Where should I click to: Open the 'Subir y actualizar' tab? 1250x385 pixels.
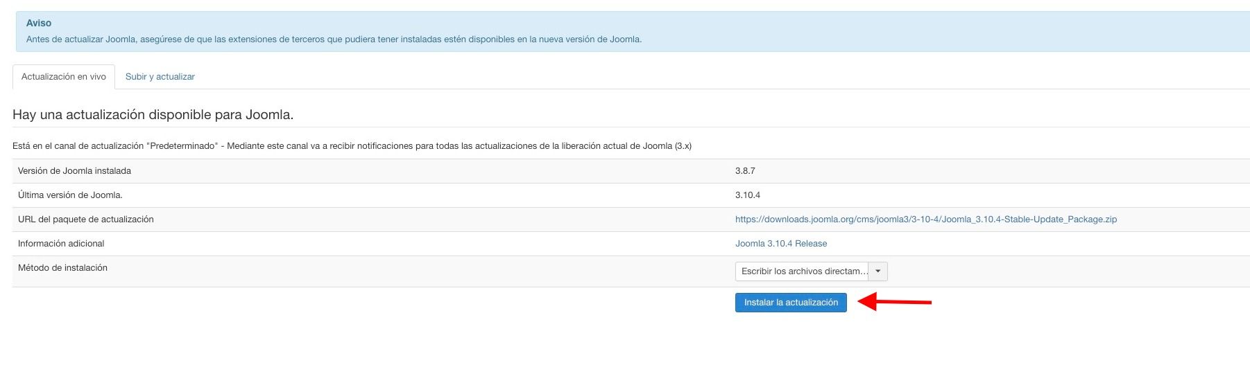[160, 77]
